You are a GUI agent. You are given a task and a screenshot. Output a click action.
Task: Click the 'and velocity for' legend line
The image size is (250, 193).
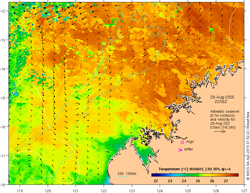pos(222,119)
